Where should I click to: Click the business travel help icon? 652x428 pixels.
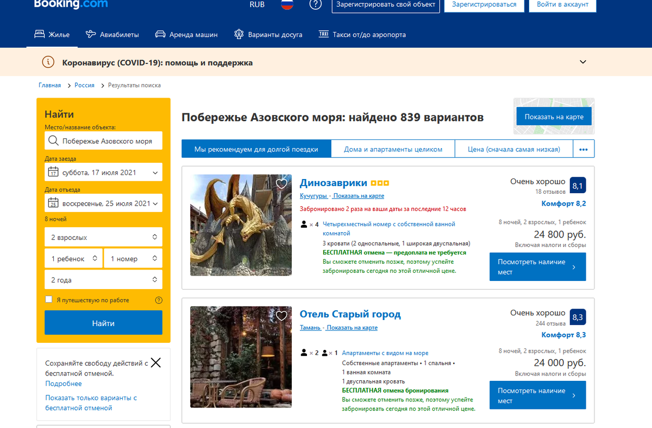(x=159, y=300)
